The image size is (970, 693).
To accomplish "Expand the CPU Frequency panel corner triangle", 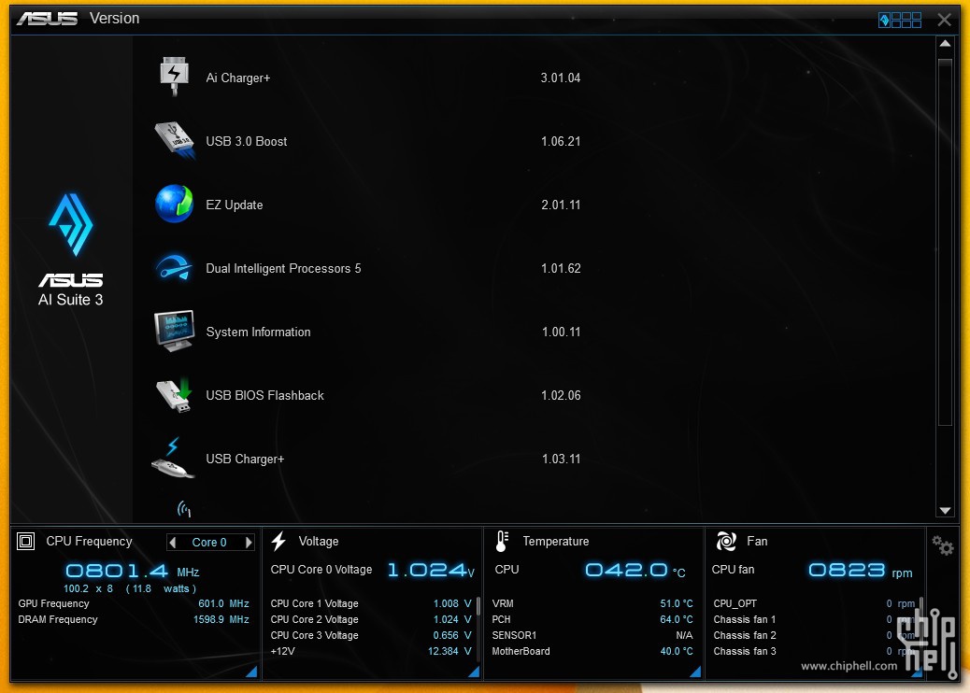I will pyautogui.click(x=251, y=672).
